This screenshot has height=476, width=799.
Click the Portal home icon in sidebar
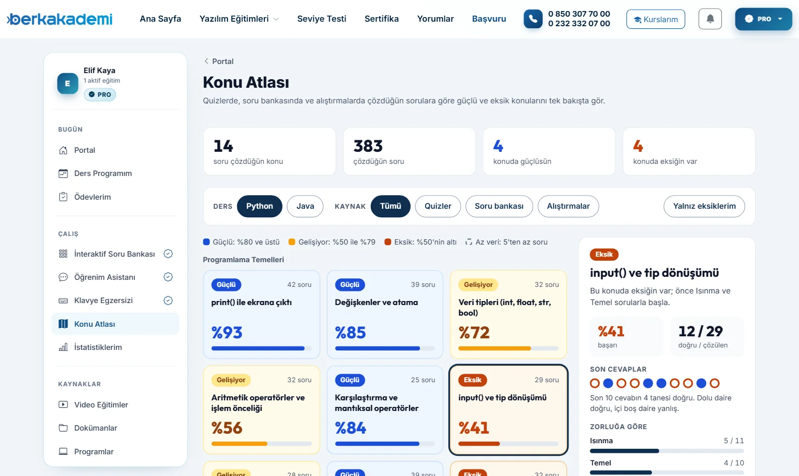point(63,150)
